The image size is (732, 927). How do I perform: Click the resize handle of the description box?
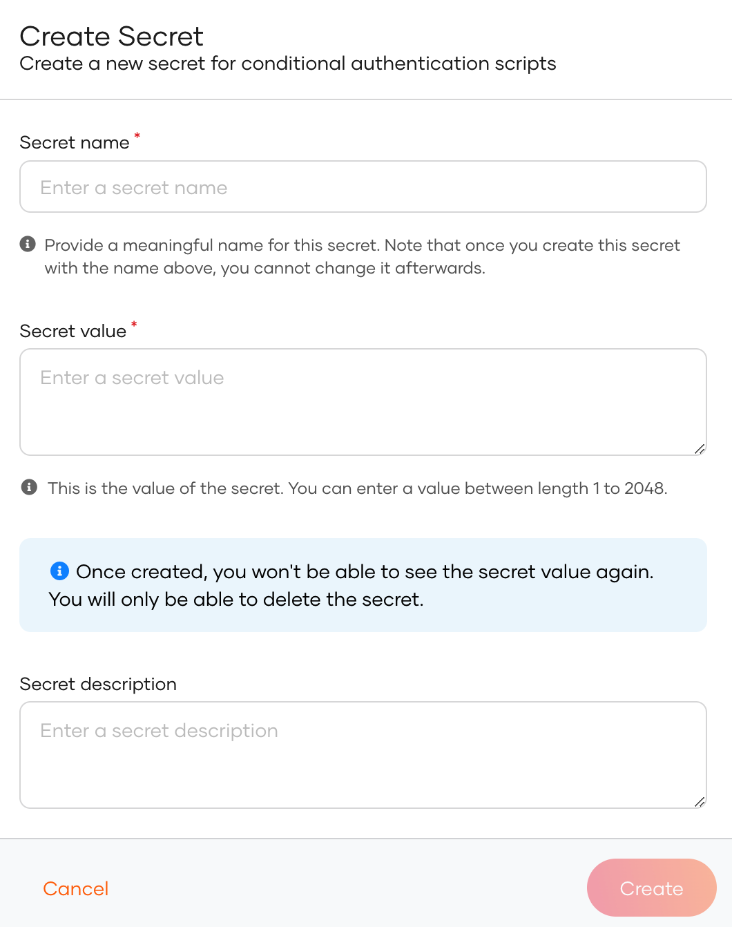point(699,802)
